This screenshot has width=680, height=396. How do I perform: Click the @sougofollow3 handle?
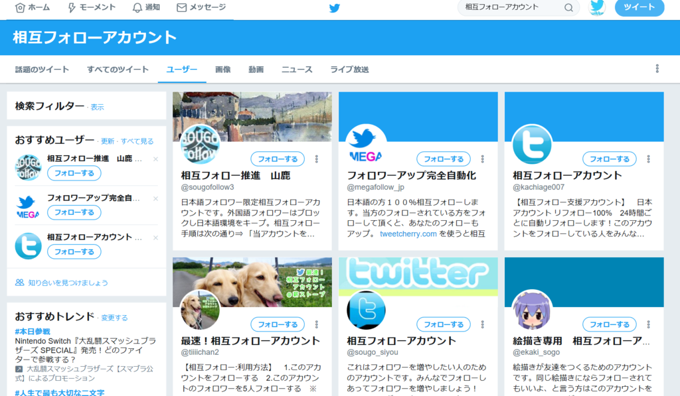tap(207, 187)
